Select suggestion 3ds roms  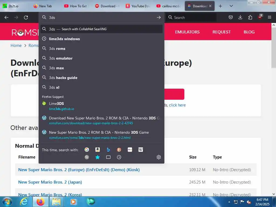101,49
